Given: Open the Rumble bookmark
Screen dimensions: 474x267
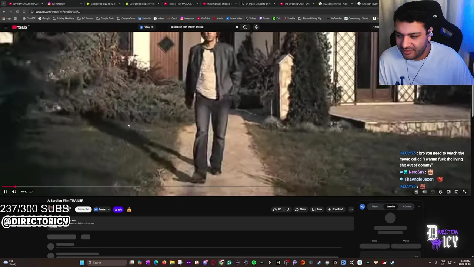Looking at the screenshot, I should tap(289, 19).
